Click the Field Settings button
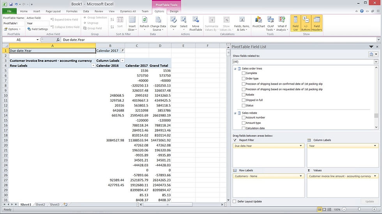The height and width of the screenshot is (214, 382). point(37,29)
